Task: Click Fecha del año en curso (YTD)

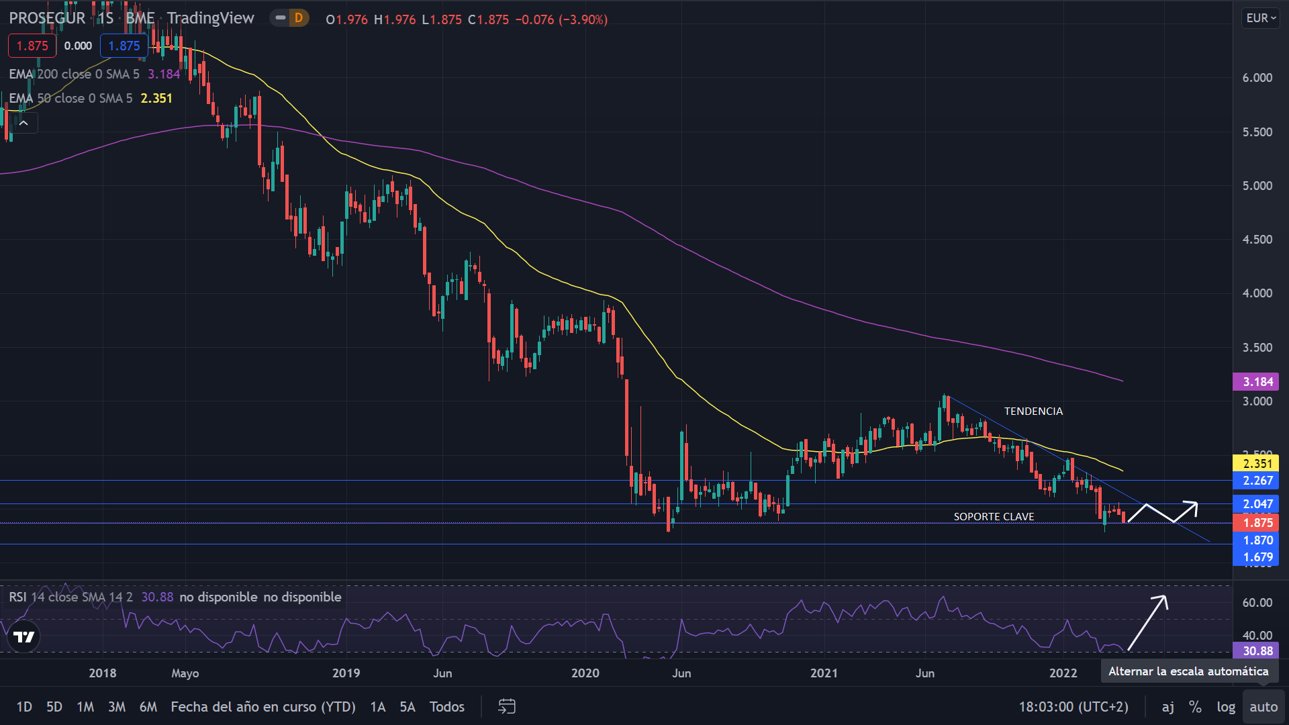Action: 263,706
